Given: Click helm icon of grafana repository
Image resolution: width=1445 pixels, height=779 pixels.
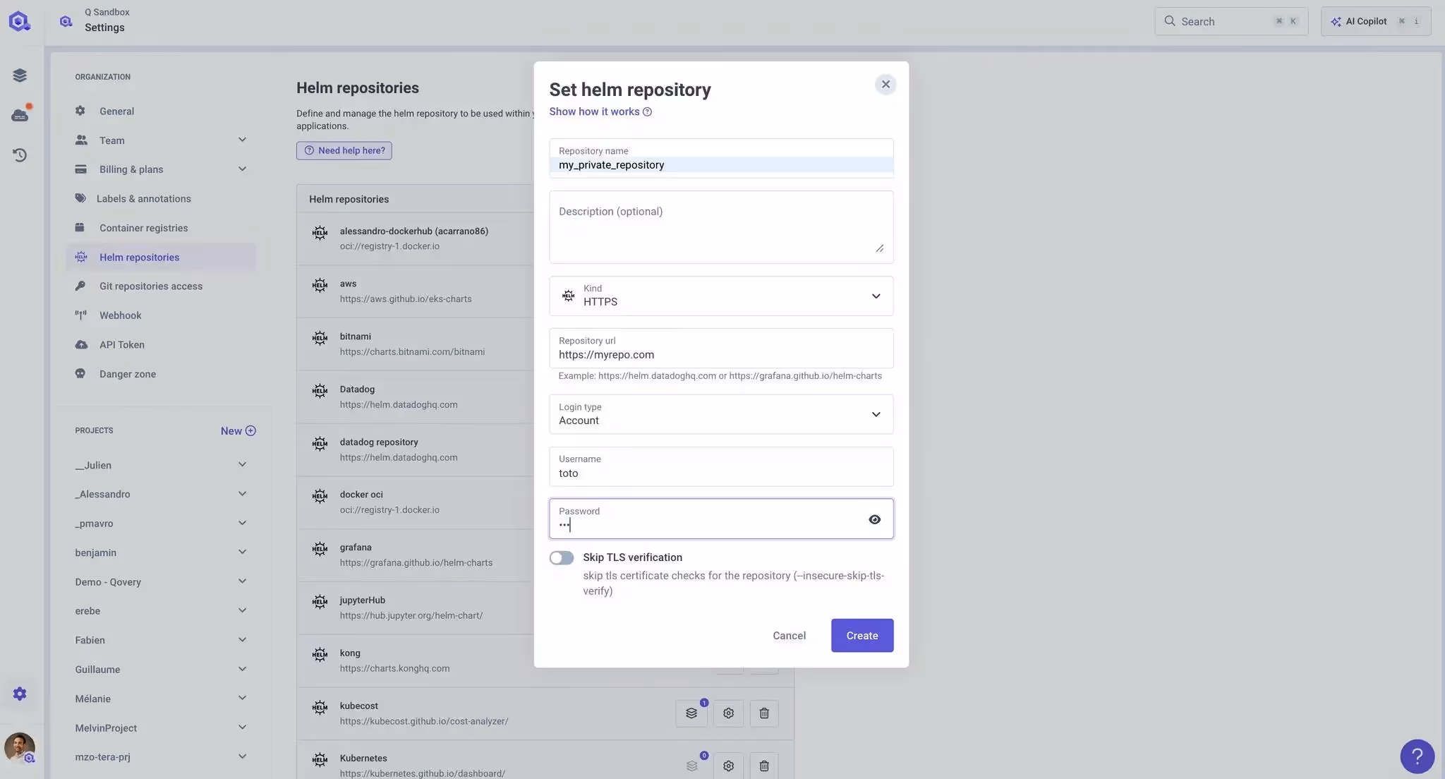Looking at the screenshot, I should click(x=320, y=549).
